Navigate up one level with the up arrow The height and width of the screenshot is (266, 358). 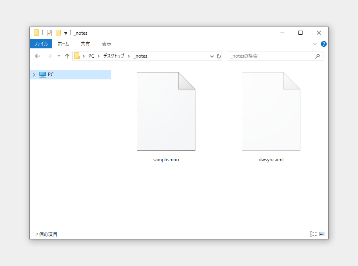(x=67, y=56)
